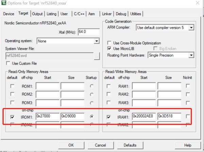This screenshot has width=204, height=152.
Task: Toggle the Use MicroLIB checkbox
Action: point(109,48)
